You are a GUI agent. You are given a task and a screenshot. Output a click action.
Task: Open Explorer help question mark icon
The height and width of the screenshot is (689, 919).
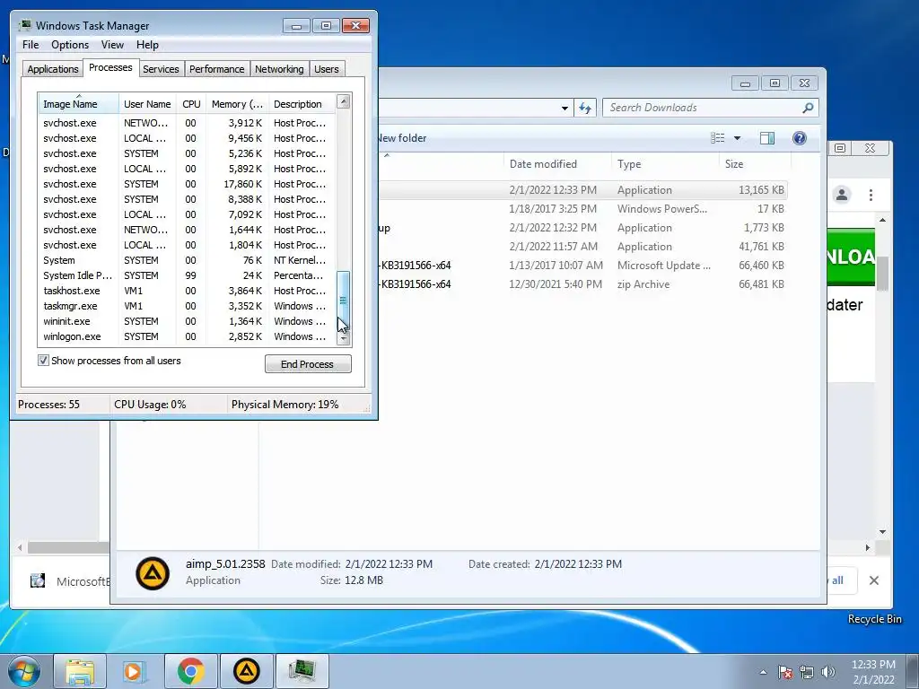pos(800,138)
